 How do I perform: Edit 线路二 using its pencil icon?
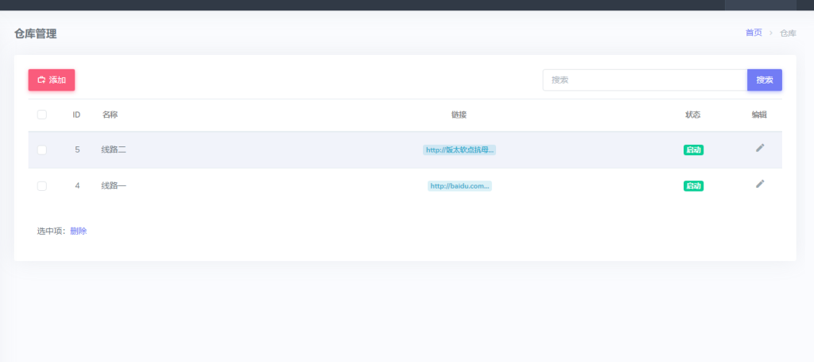[759, 148]
